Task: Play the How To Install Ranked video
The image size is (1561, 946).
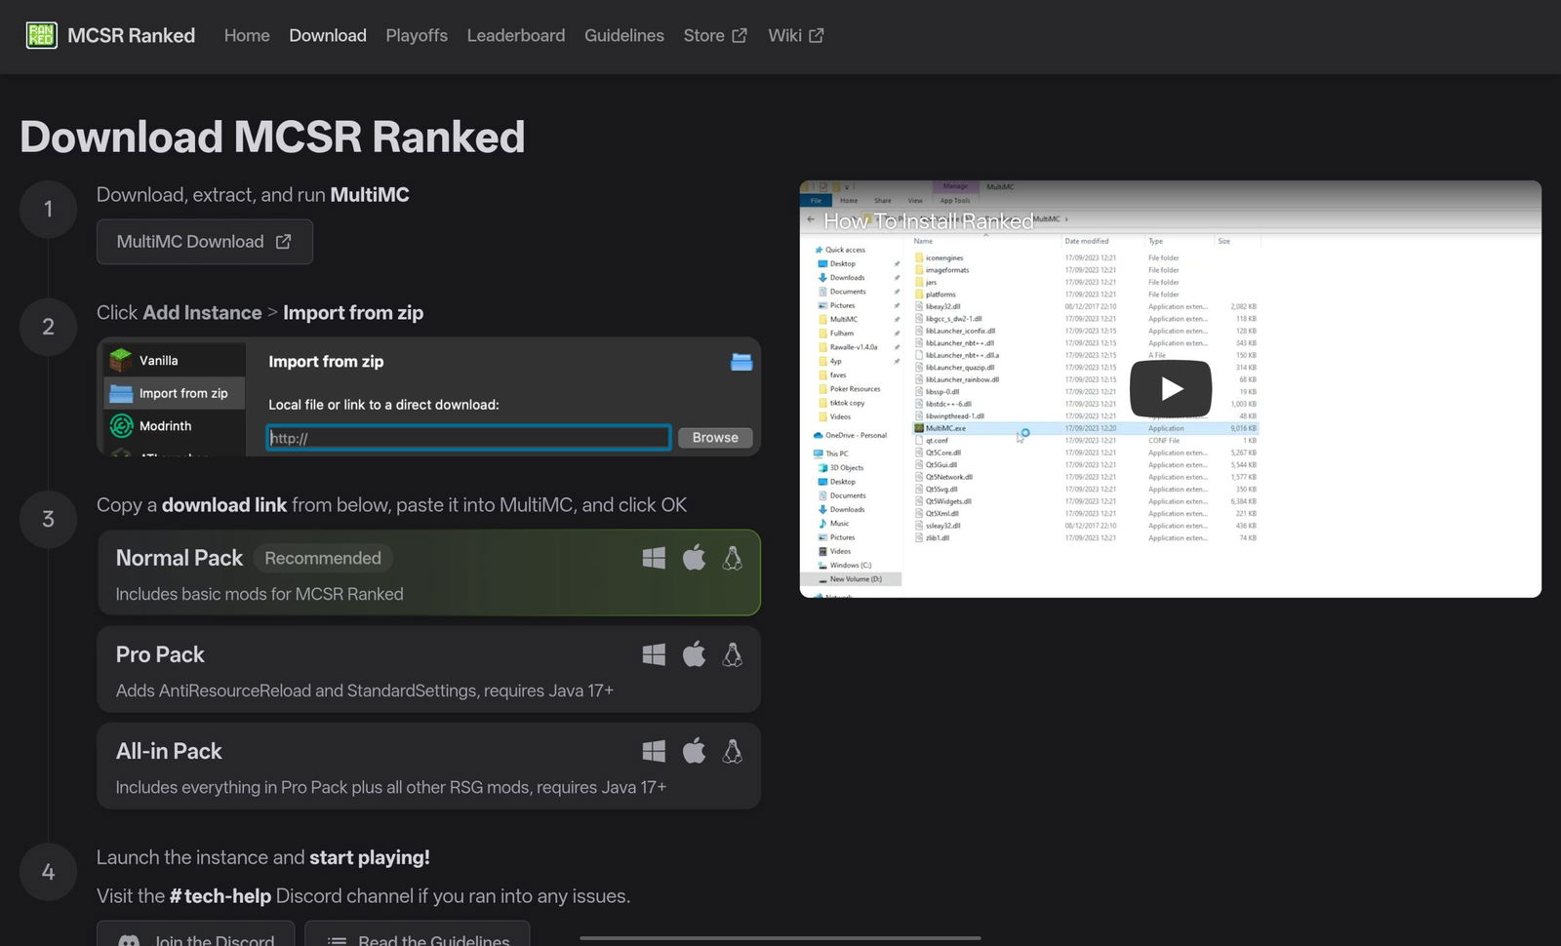Action: point(1169,388)
